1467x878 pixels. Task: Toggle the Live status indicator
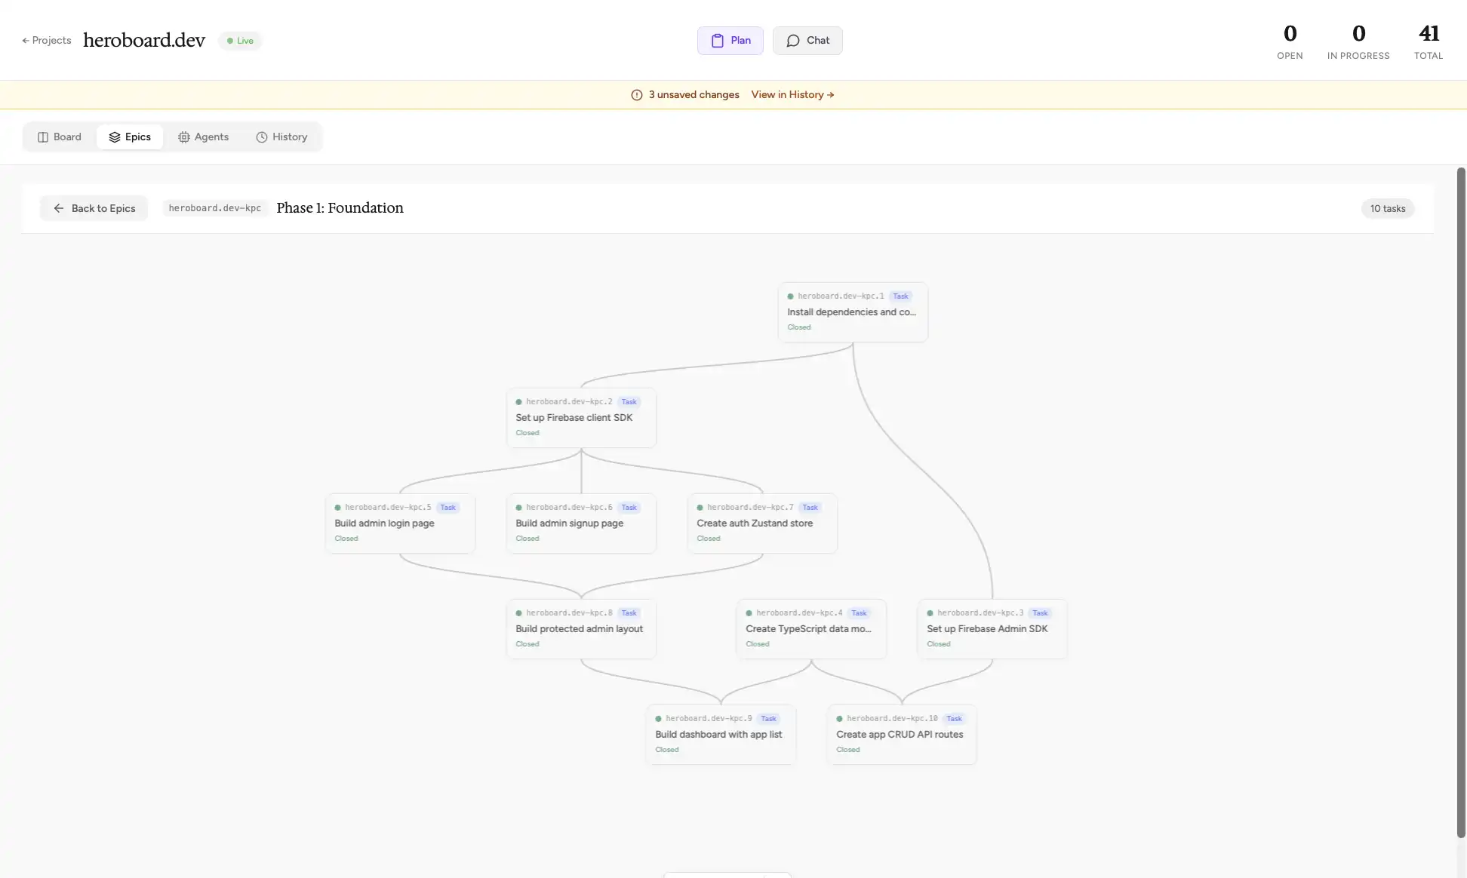(239, 40)
